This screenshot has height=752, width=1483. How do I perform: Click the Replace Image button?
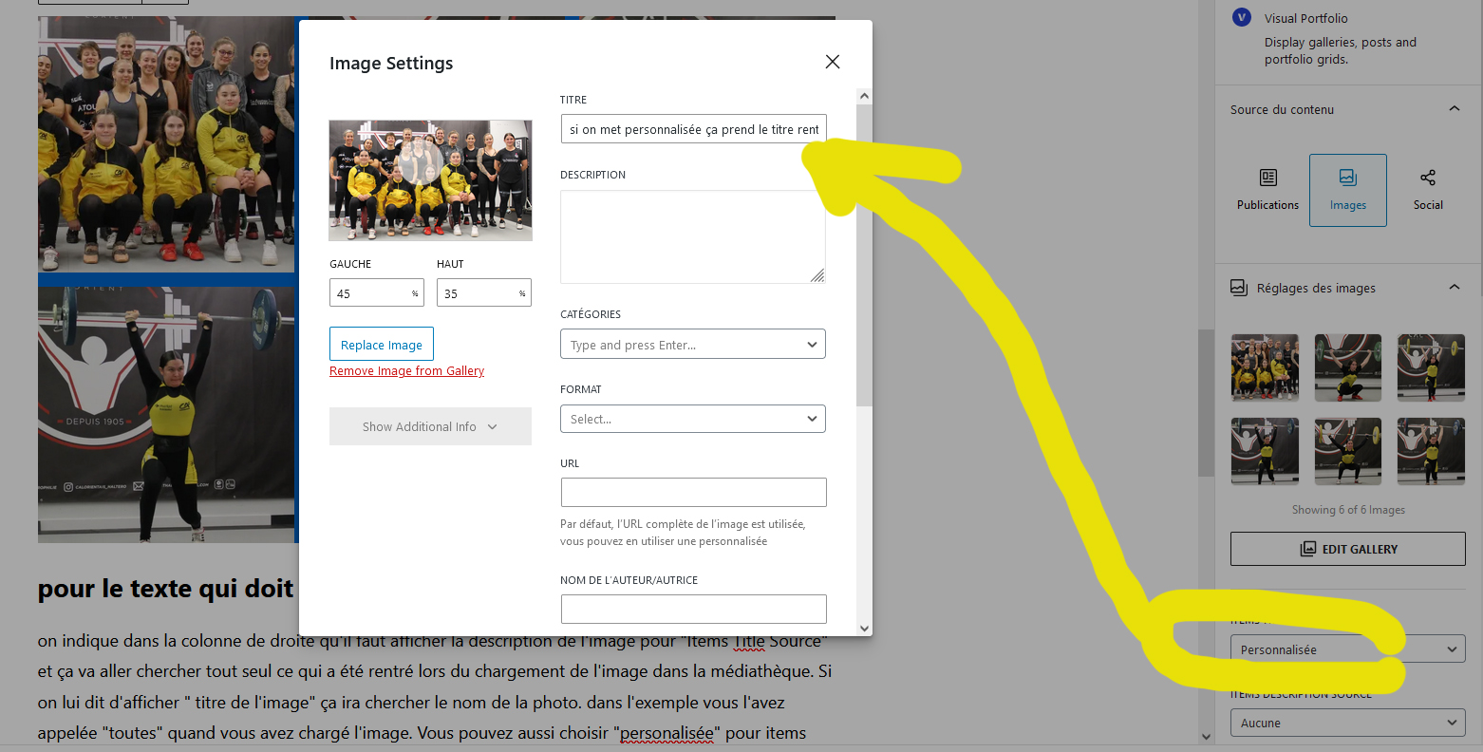tap(382, 345)
